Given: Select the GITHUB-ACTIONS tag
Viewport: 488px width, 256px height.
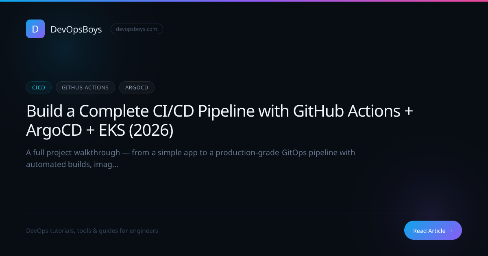Looking at the screenshot, I should [x=85, y=87].
